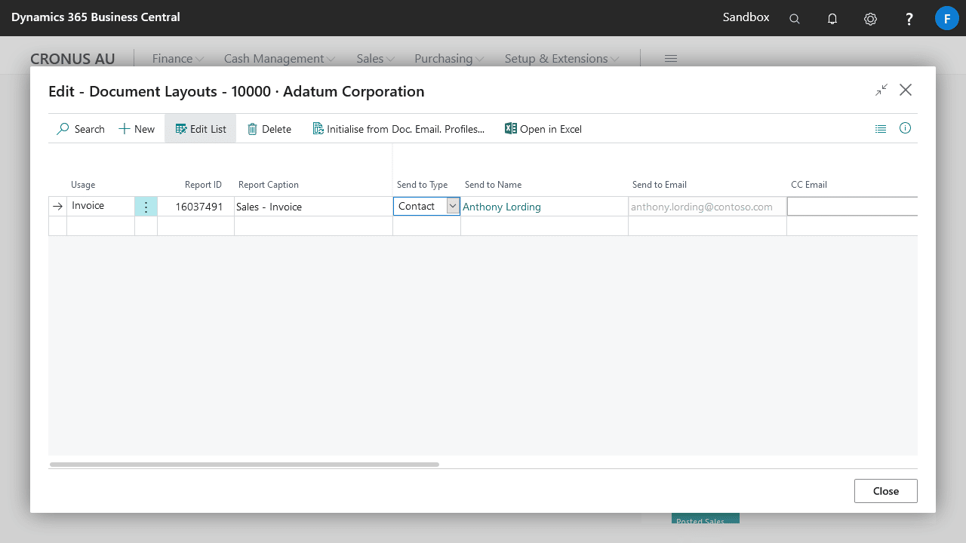The image size is (966, 543).
Task: Open in Excel from the toolbar
Action: point(543,129)
